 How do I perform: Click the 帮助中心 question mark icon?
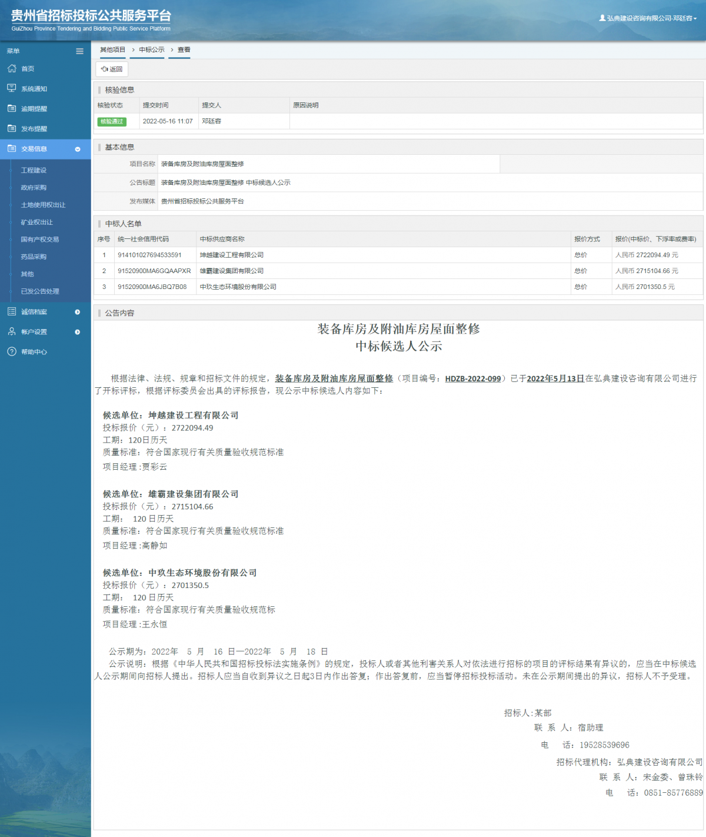12,351
